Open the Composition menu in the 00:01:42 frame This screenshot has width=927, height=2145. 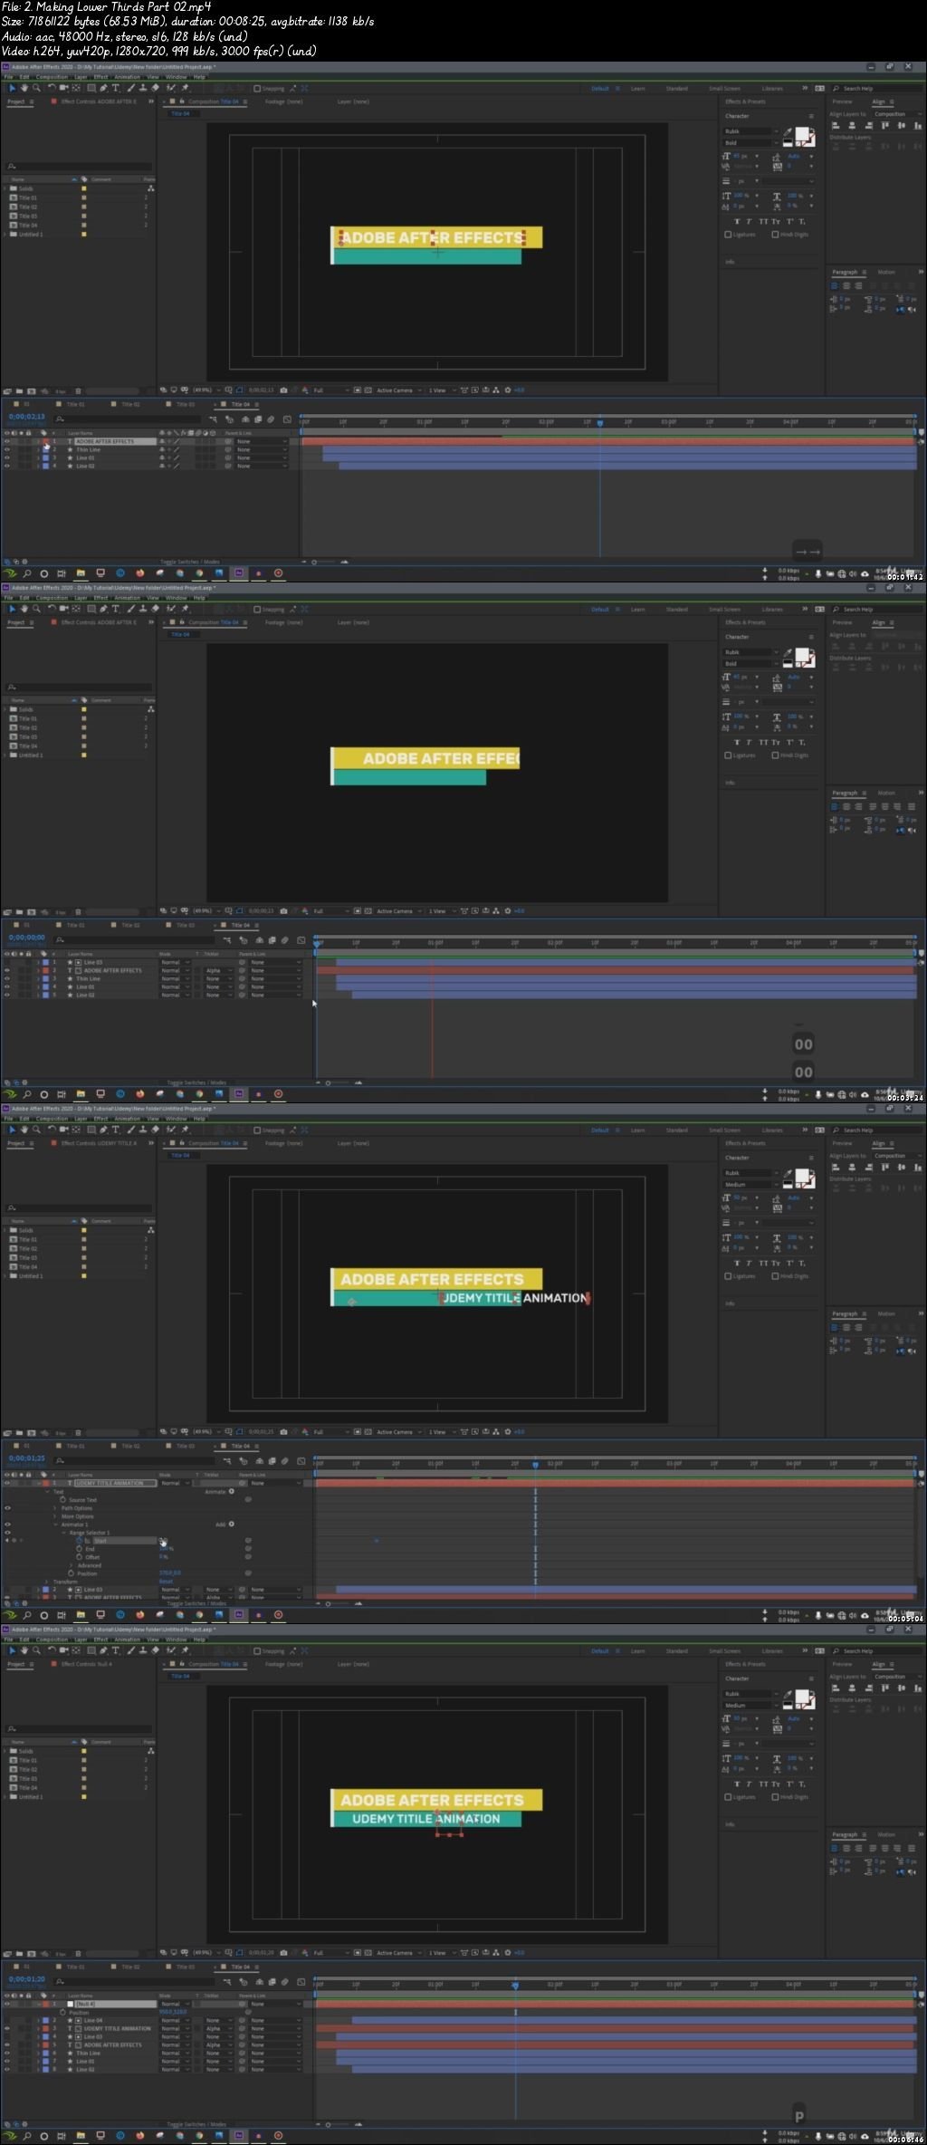click(x=52, y=77)
